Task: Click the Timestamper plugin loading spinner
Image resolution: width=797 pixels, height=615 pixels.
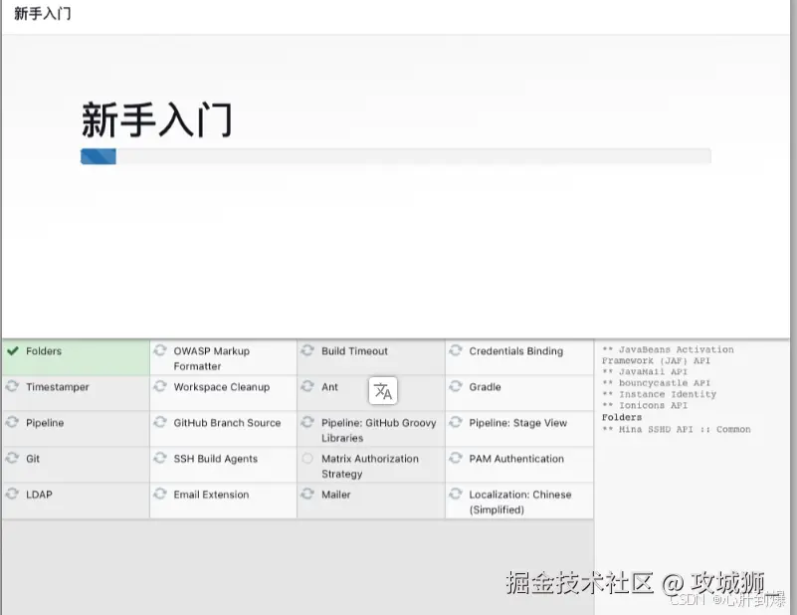Action: pos(10,386)
